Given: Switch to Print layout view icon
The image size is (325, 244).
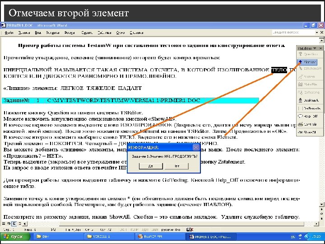Looking at the screenshot, I should 14,224.
